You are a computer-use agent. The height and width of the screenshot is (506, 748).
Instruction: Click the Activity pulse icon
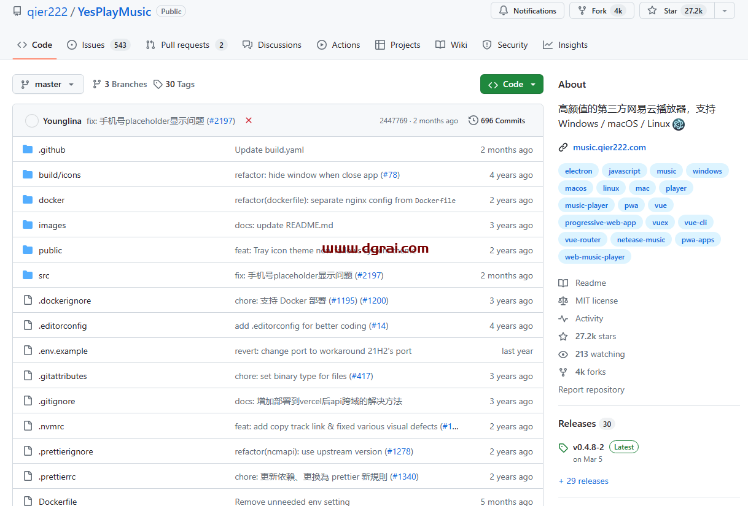pos(563,318)
